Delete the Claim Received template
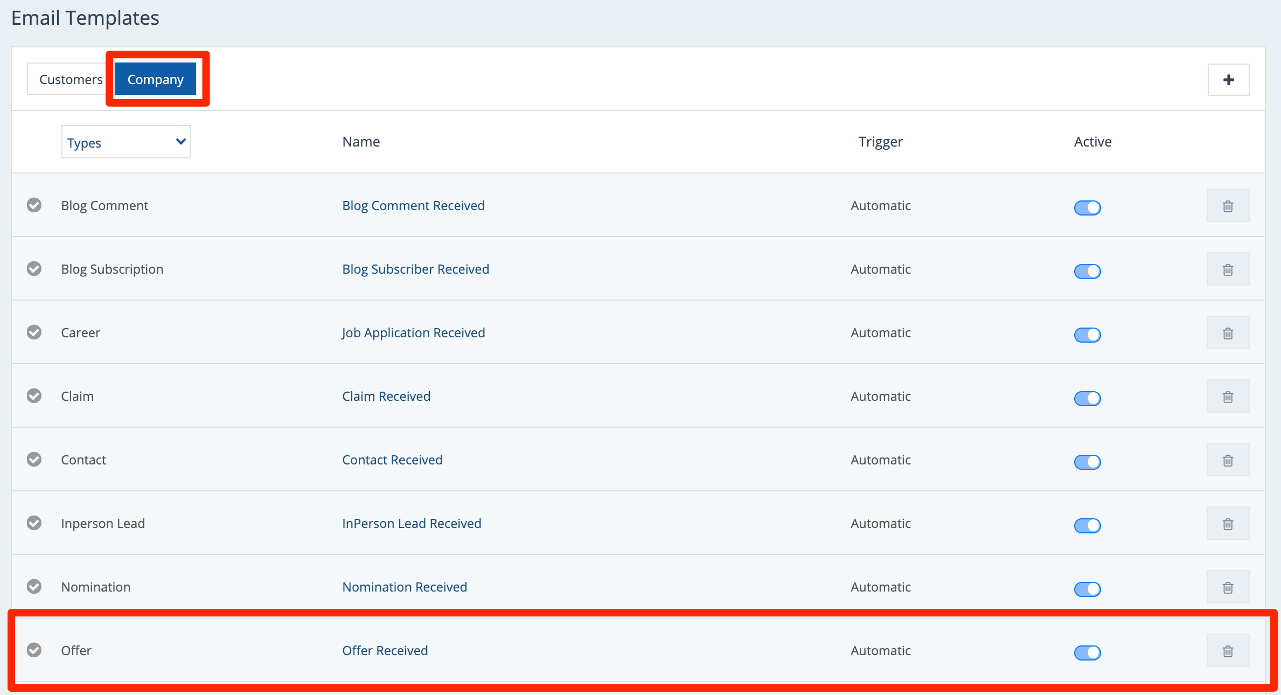 point(1228,397)
